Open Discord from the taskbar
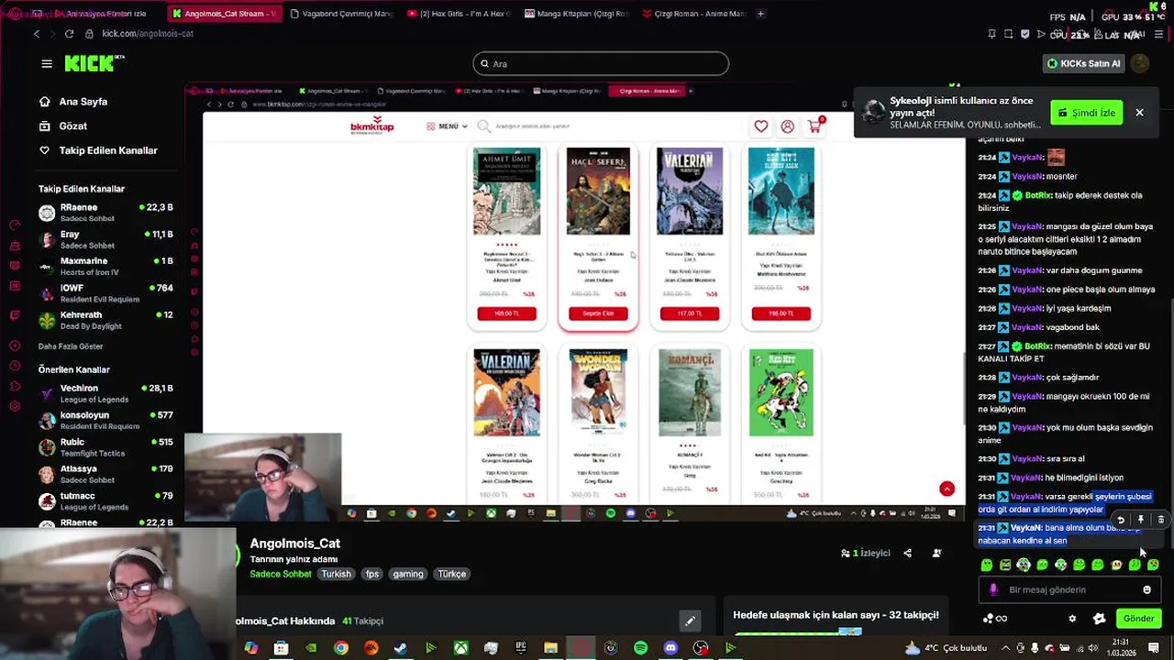This screenshot has height=660, width=1174. pos(670,648)
